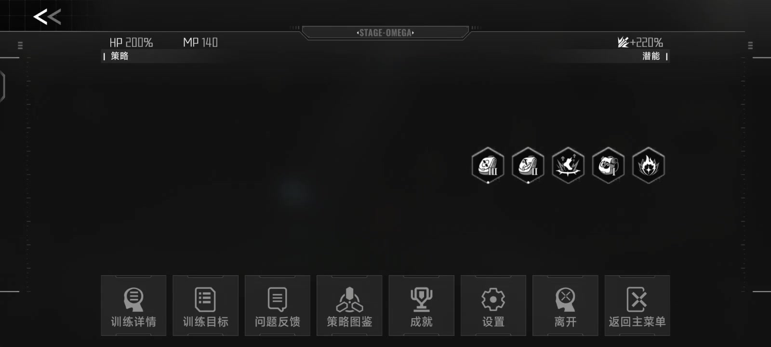Open 设置 gear settings

point(493,306)
